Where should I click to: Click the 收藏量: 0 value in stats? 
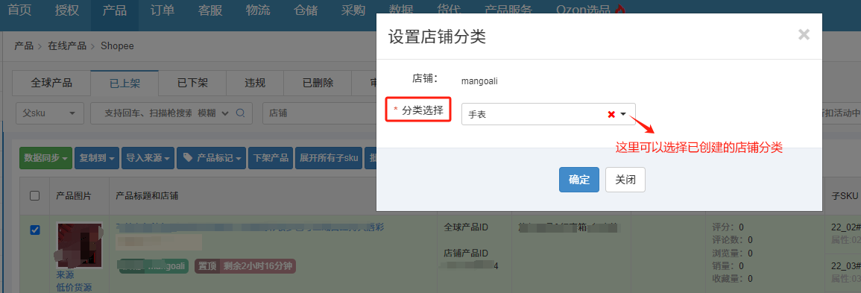coord(732,279)
